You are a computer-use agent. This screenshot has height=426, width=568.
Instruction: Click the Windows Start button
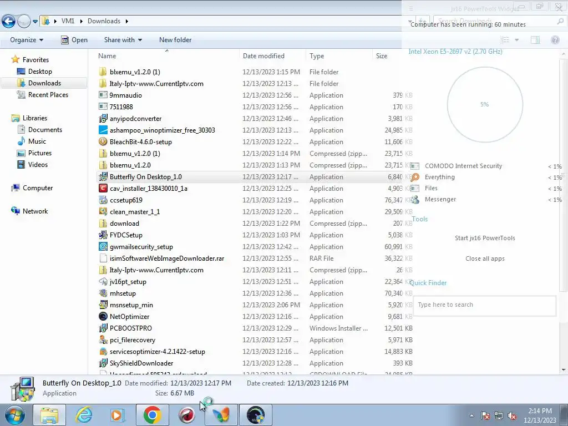pos(15,415)
